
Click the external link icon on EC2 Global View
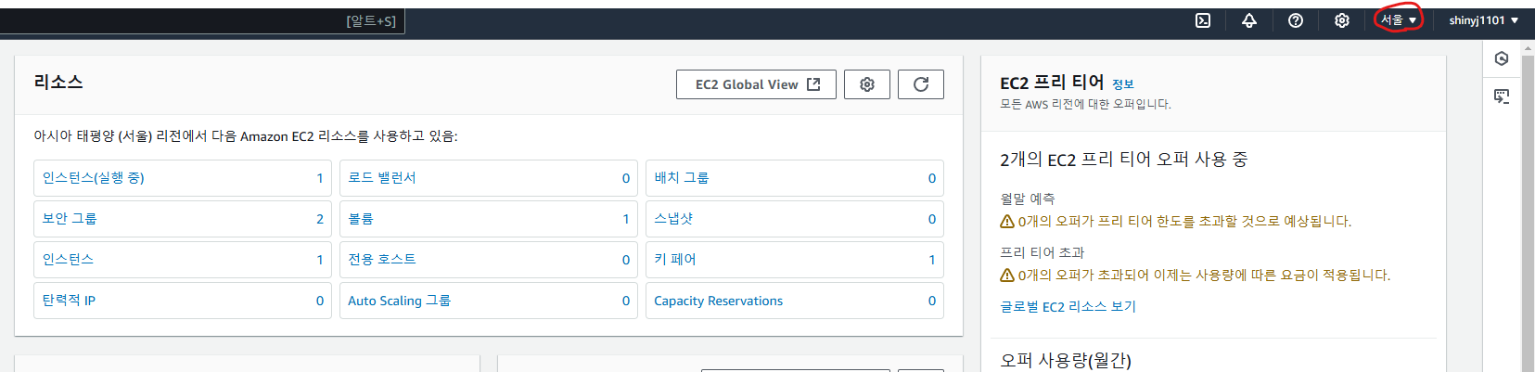tap(813, 84)
